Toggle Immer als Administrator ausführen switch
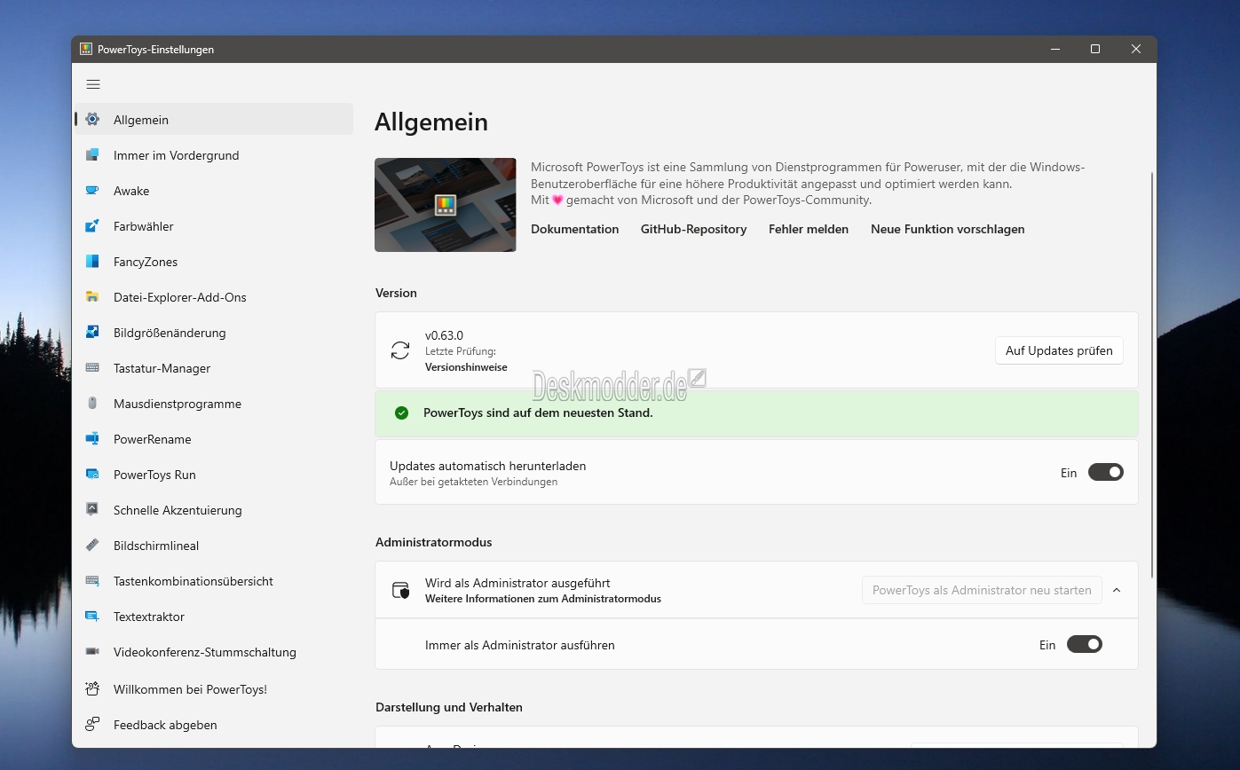1240x770 pixels. (1085, 645)
